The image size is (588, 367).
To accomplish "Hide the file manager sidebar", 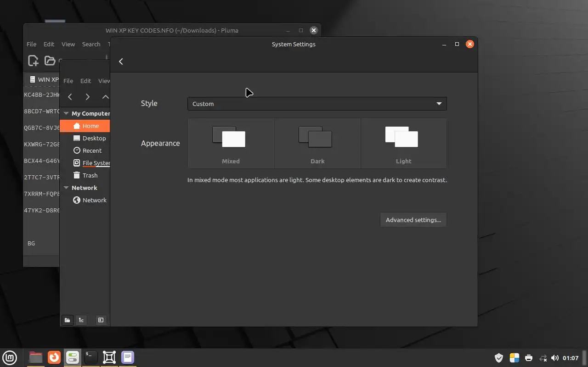I will [101, 320].
